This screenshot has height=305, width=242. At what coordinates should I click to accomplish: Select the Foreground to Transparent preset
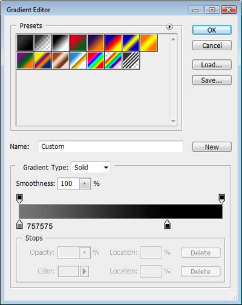tap(43, 43)
